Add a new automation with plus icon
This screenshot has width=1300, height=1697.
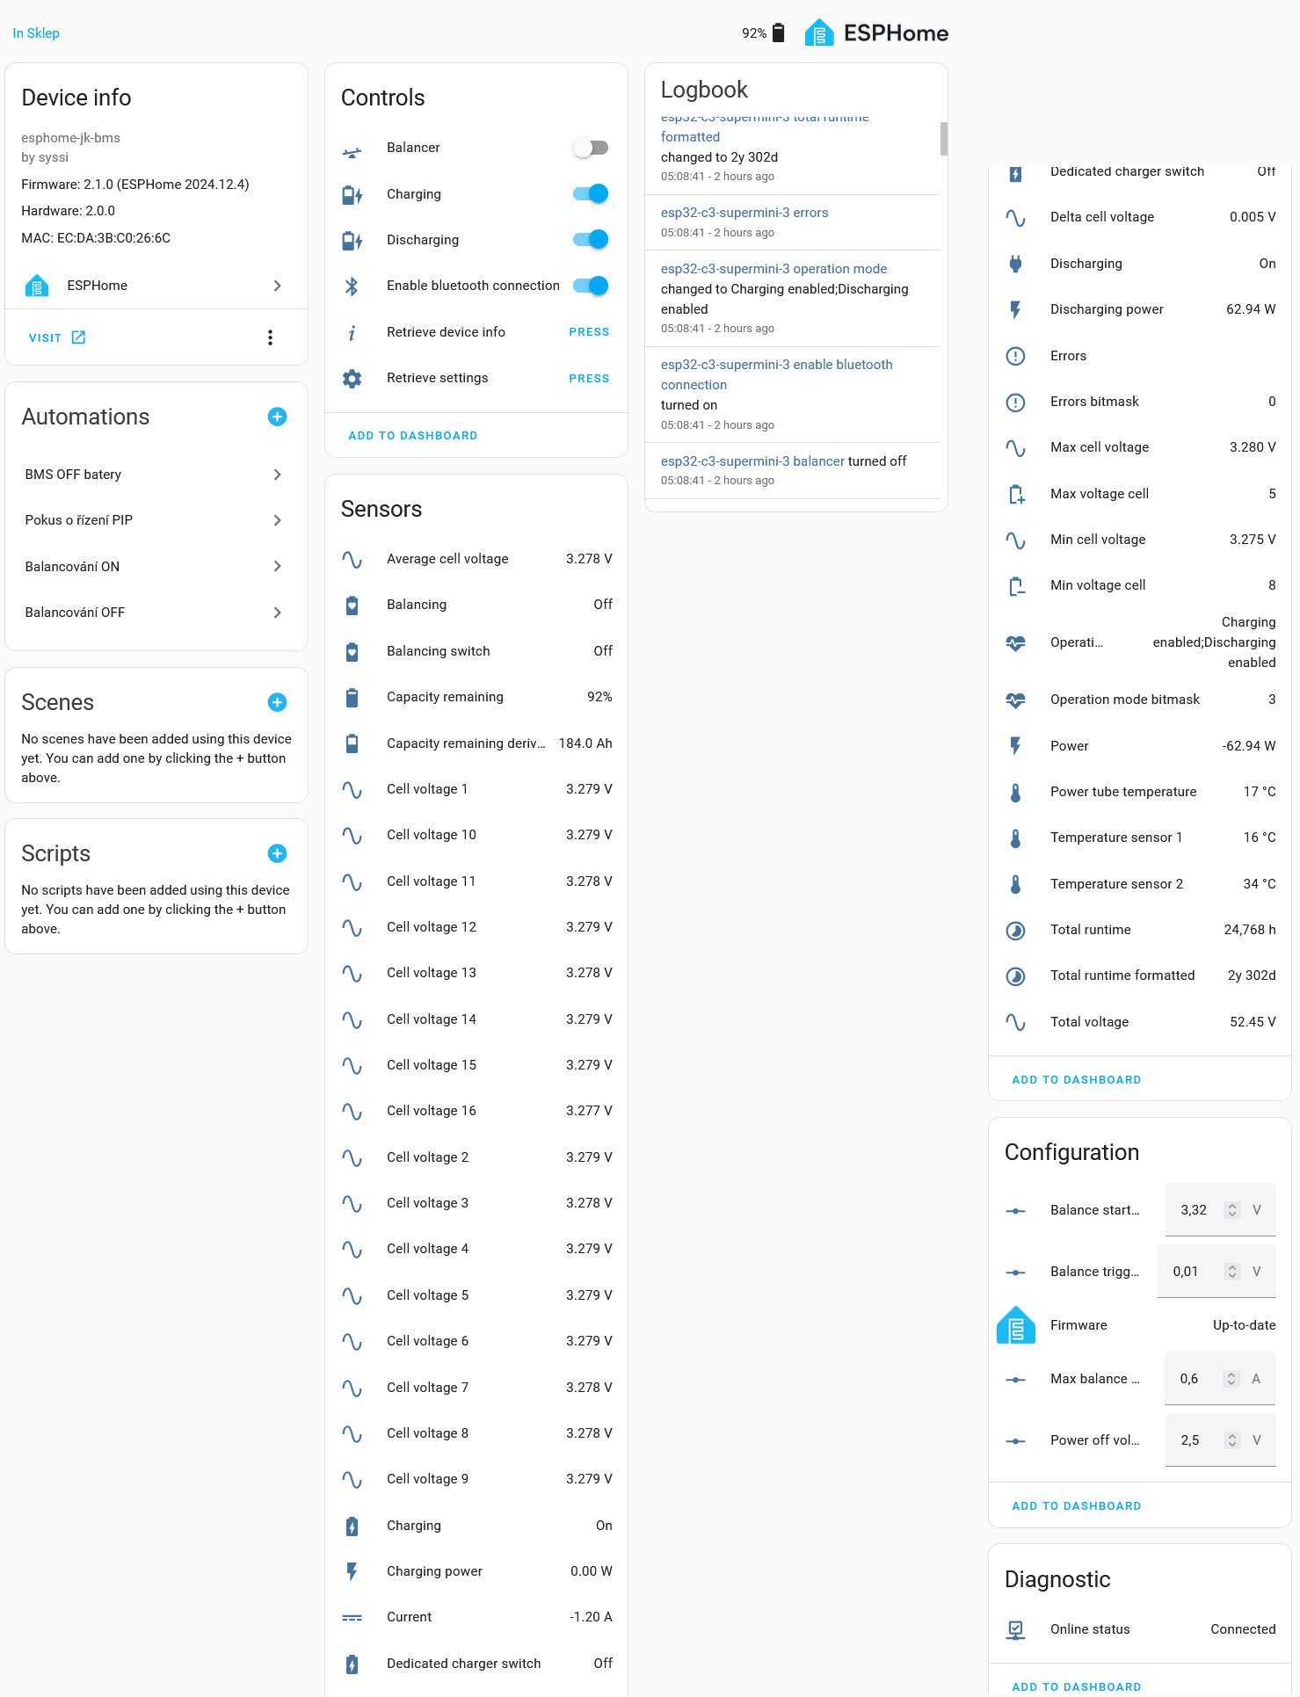coord(277,417)
